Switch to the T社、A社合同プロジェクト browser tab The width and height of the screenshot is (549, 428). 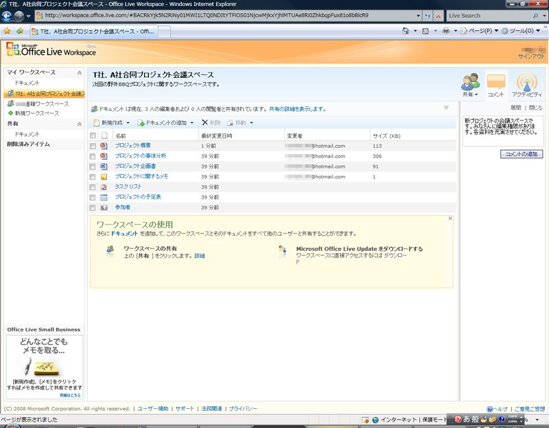coord(94,32)
